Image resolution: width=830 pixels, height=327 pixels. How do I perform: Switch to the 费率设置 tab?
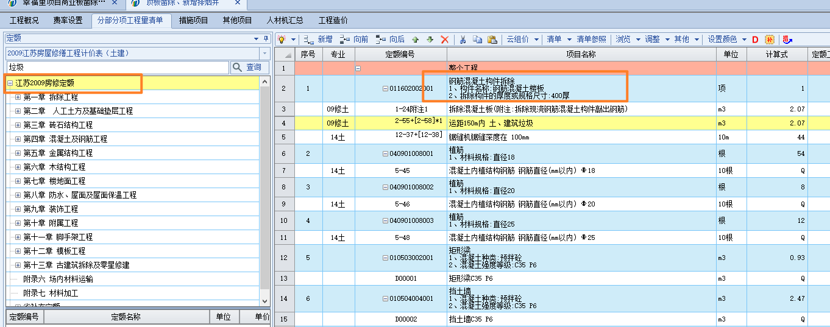click(x=68, y=20)
